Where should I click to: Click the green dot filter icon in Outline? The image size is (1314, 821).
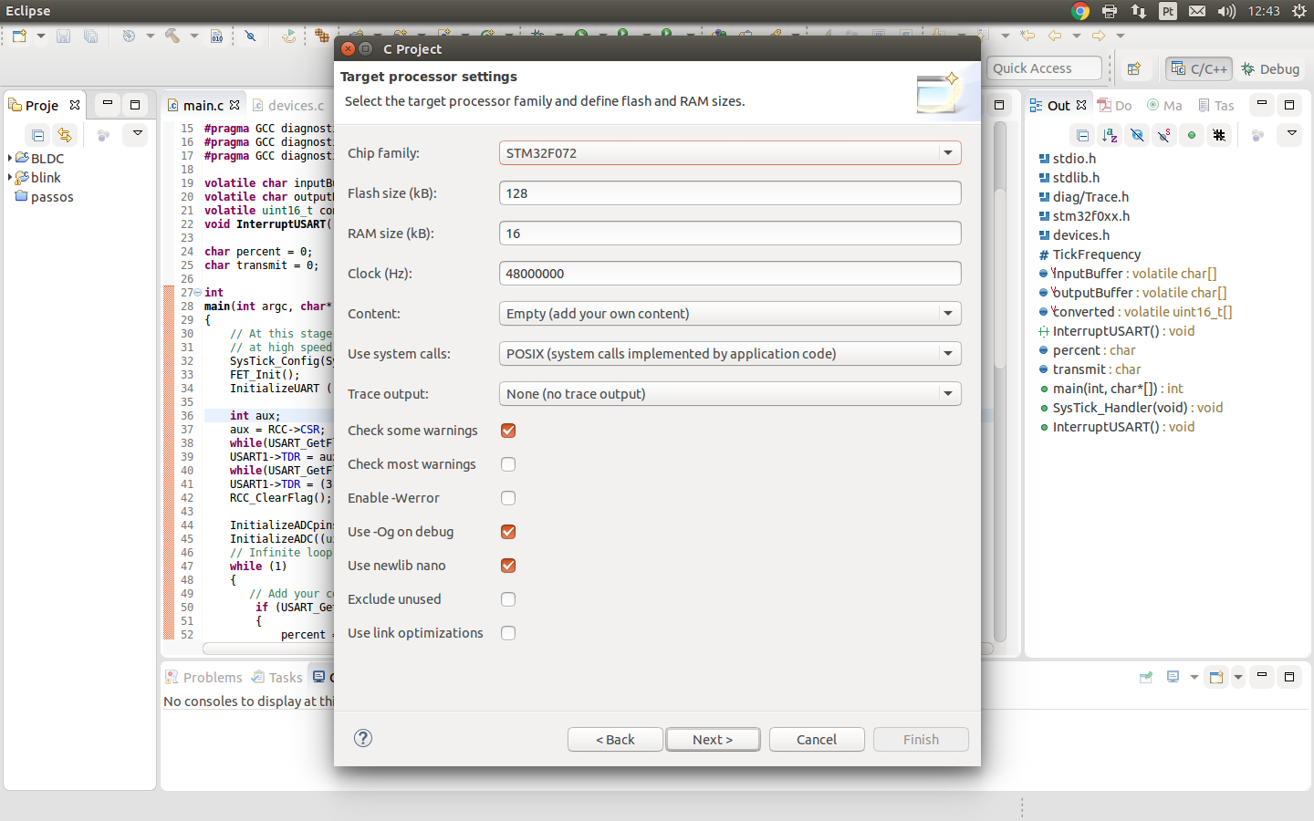click(x=1192, y=135)
